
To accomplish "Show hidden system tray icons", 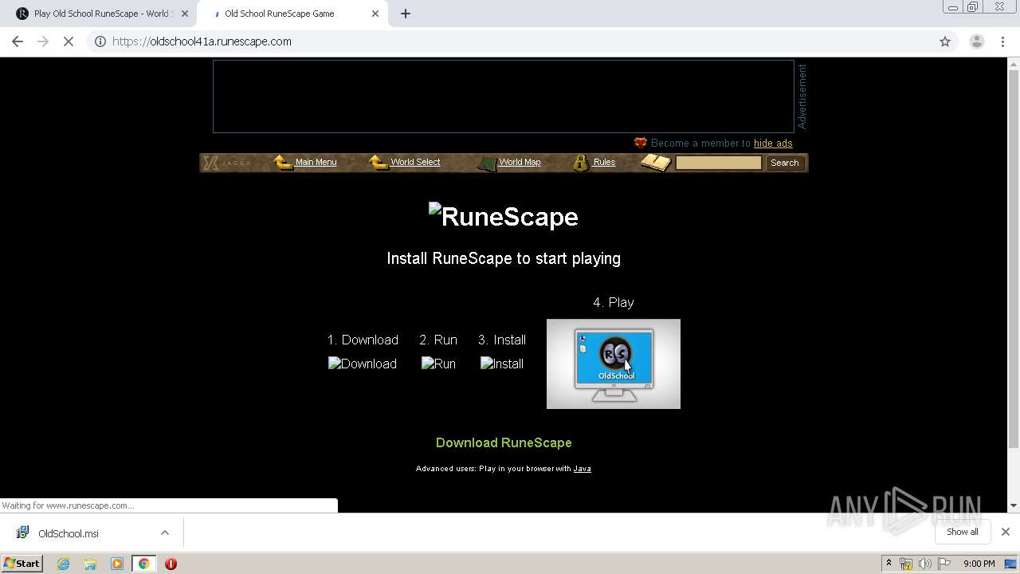I will point(889,564).
